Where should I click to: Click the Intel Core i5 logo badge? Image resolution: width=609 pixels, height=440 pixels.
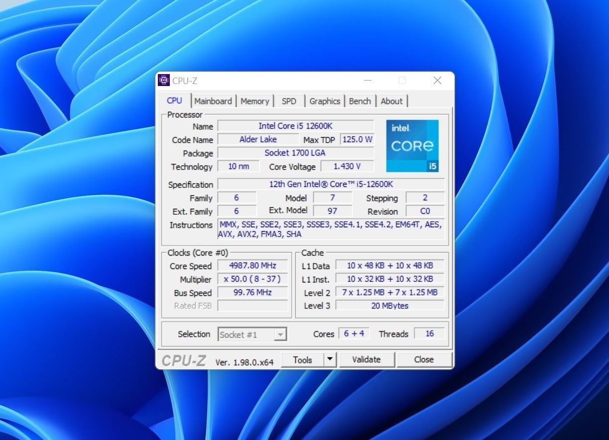coord(412,146)
